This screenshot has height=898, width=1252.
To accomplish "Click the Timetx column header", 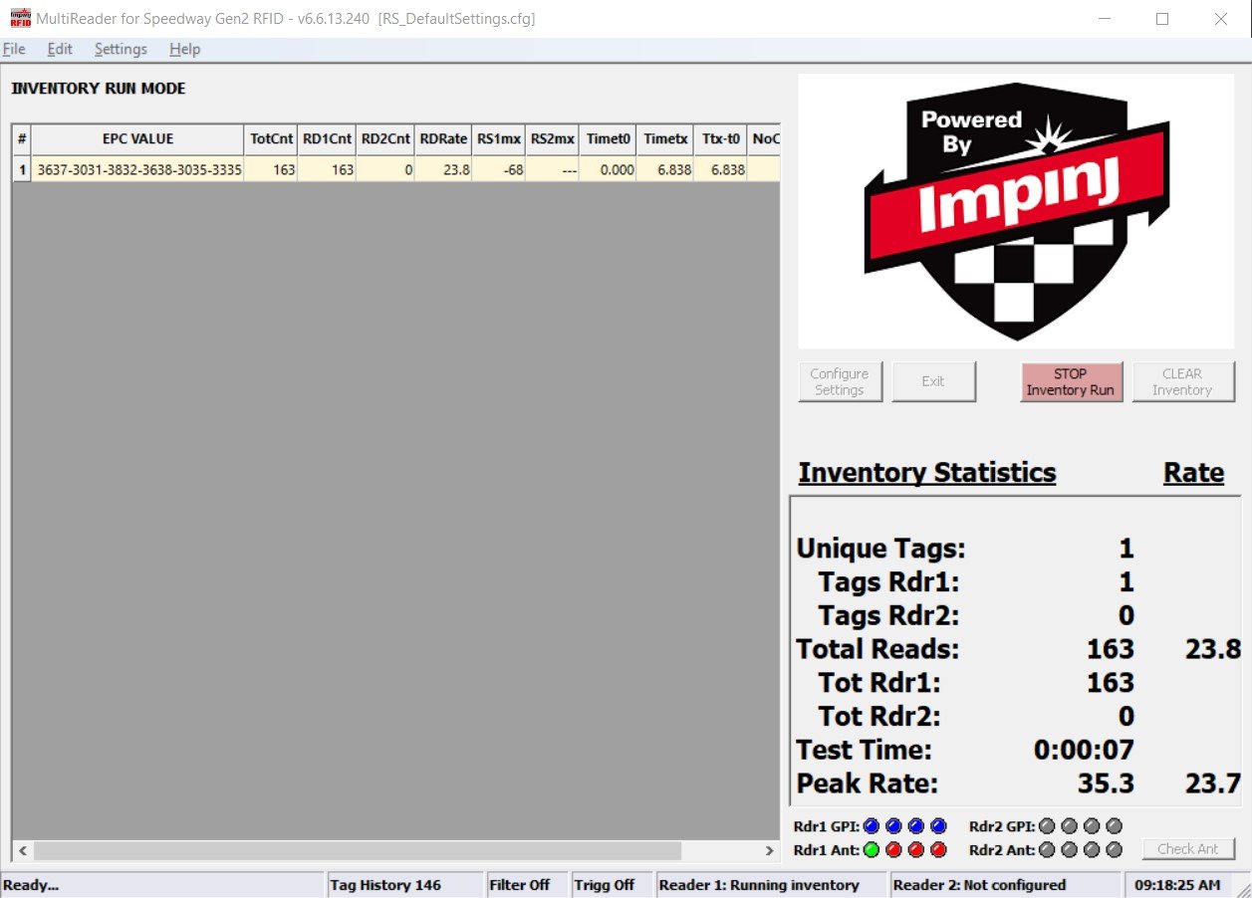I will coord(665,139).
